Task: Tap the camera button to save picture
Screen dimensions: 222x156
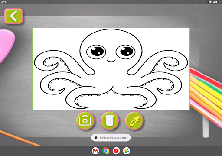Action: (85, 120)
